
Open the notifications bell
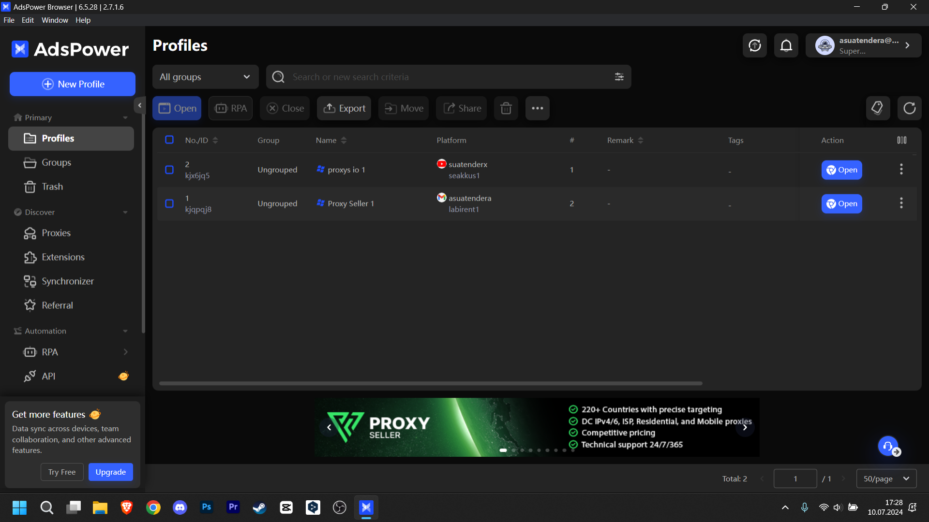786,45
